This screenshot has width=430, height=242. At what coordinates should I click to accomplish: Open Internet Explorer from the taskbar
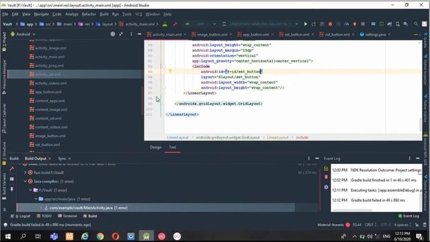pos(85,236)
